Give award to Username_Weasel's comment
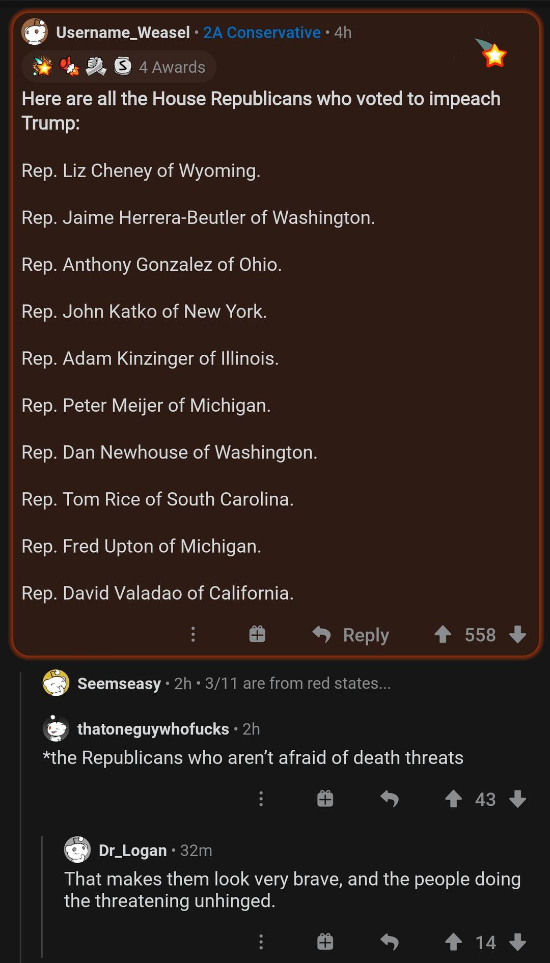Viewport: 550px width, 963px height. 257,634
